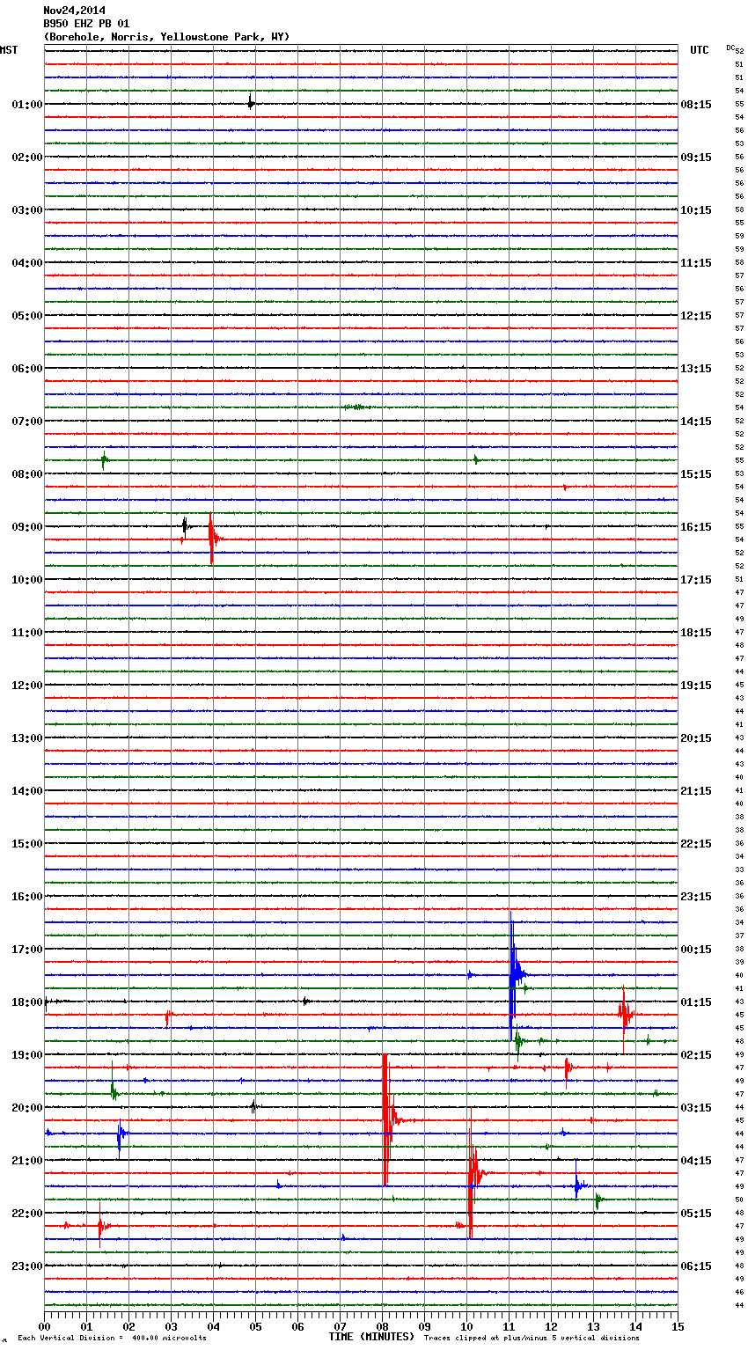
Task: Click the black spike on the 01:00 trace
Action: [x=251, y=103]
